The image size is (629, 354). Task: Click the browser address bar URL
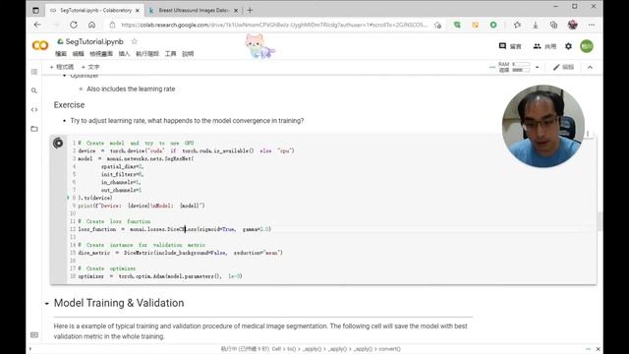pyautogui.click(x=274, y=25)
